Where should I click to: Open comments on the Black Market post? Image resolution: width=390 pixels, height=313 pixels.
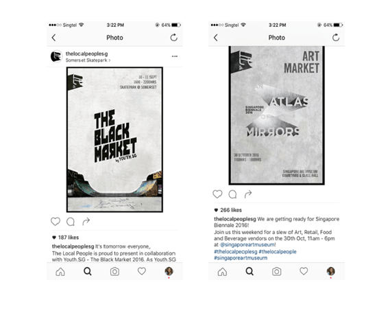tap(71, 222)
